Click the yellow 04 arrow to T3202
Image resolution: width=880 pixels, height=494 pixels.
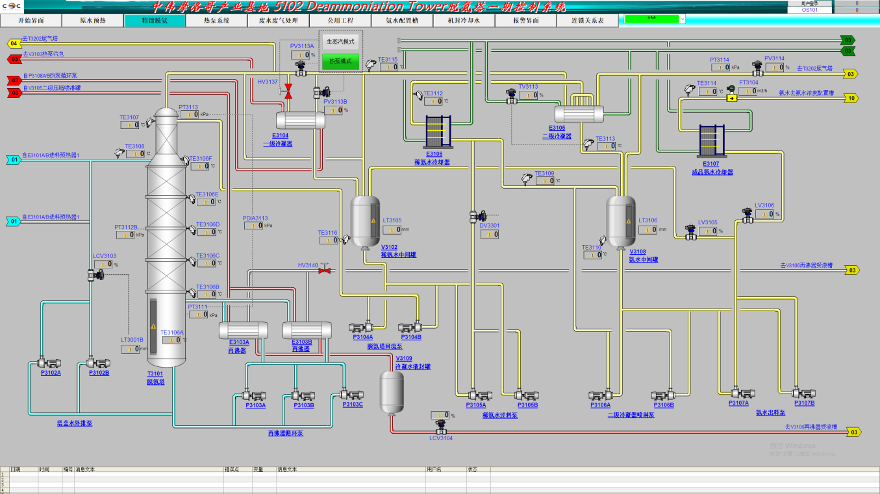click(14, 43)
